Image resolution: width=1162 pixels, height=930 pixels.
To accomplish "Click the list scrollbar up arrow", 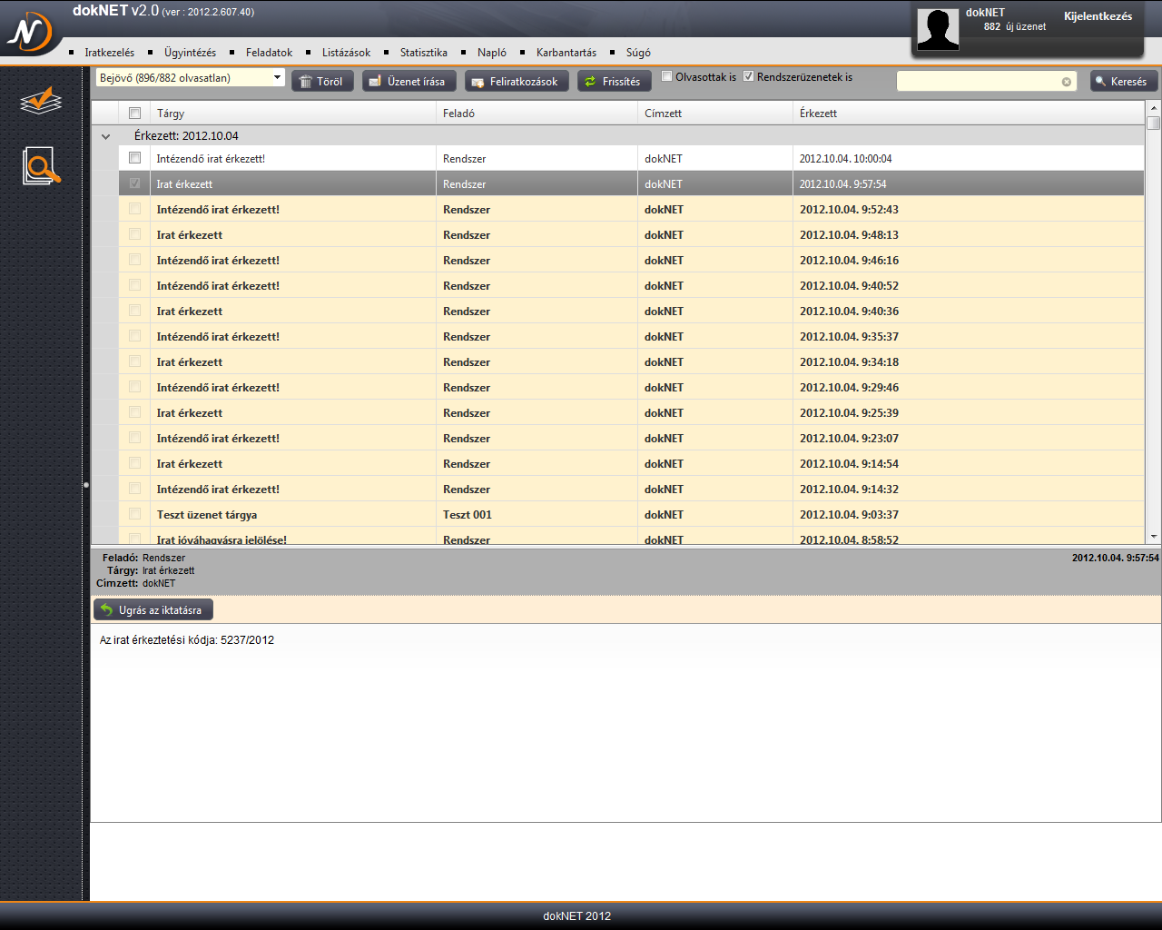I will [x=1153, y=107].
